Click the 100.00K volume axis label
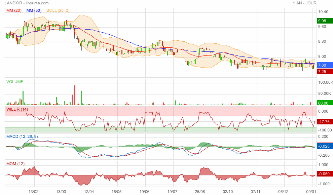The width and height of the screenshot is (333, 195). pyautogui.click(x=325, y=82)
